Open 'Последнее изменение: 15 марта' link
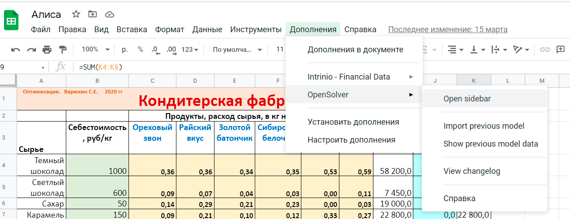The image size is (570, 219). pyautogui.click(x=448, y=29)
